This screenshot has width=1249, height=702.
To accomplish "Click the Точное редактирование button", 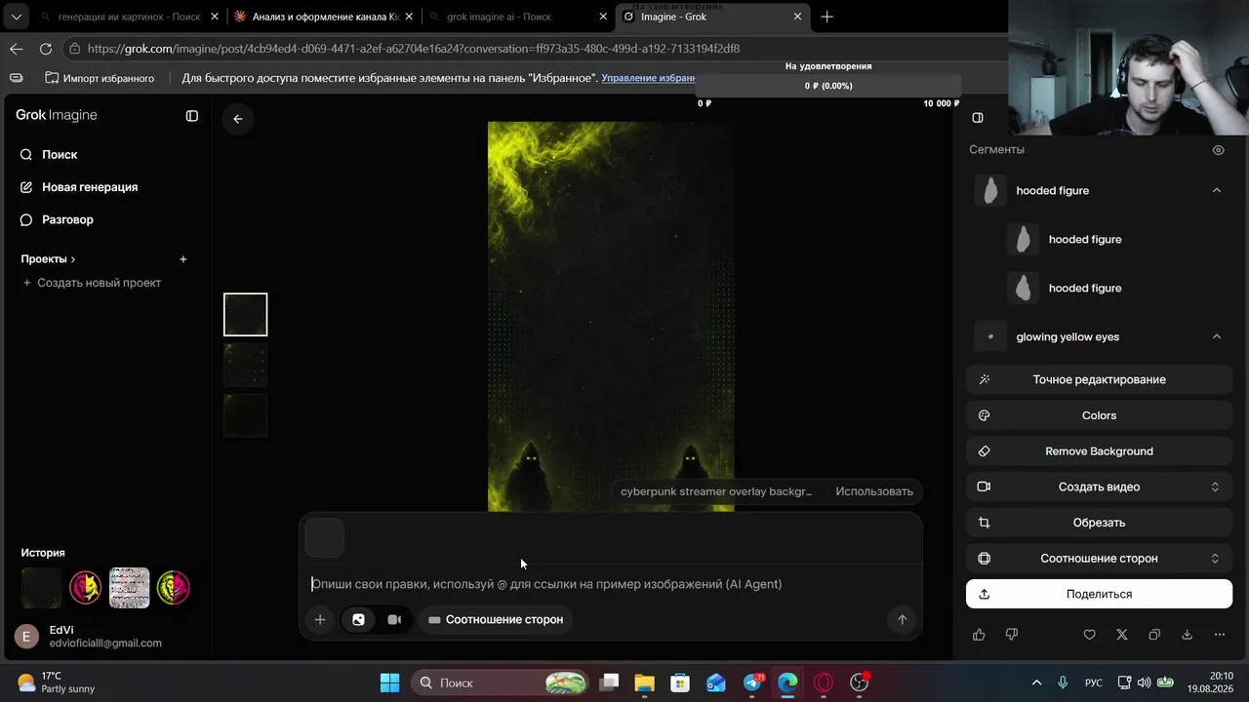I will coord(1099,379).
